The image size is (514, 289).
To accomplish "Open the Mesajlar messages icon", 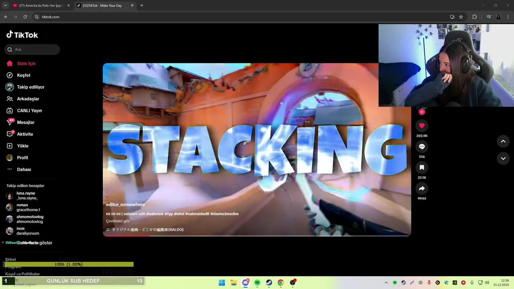I will 10,122.
